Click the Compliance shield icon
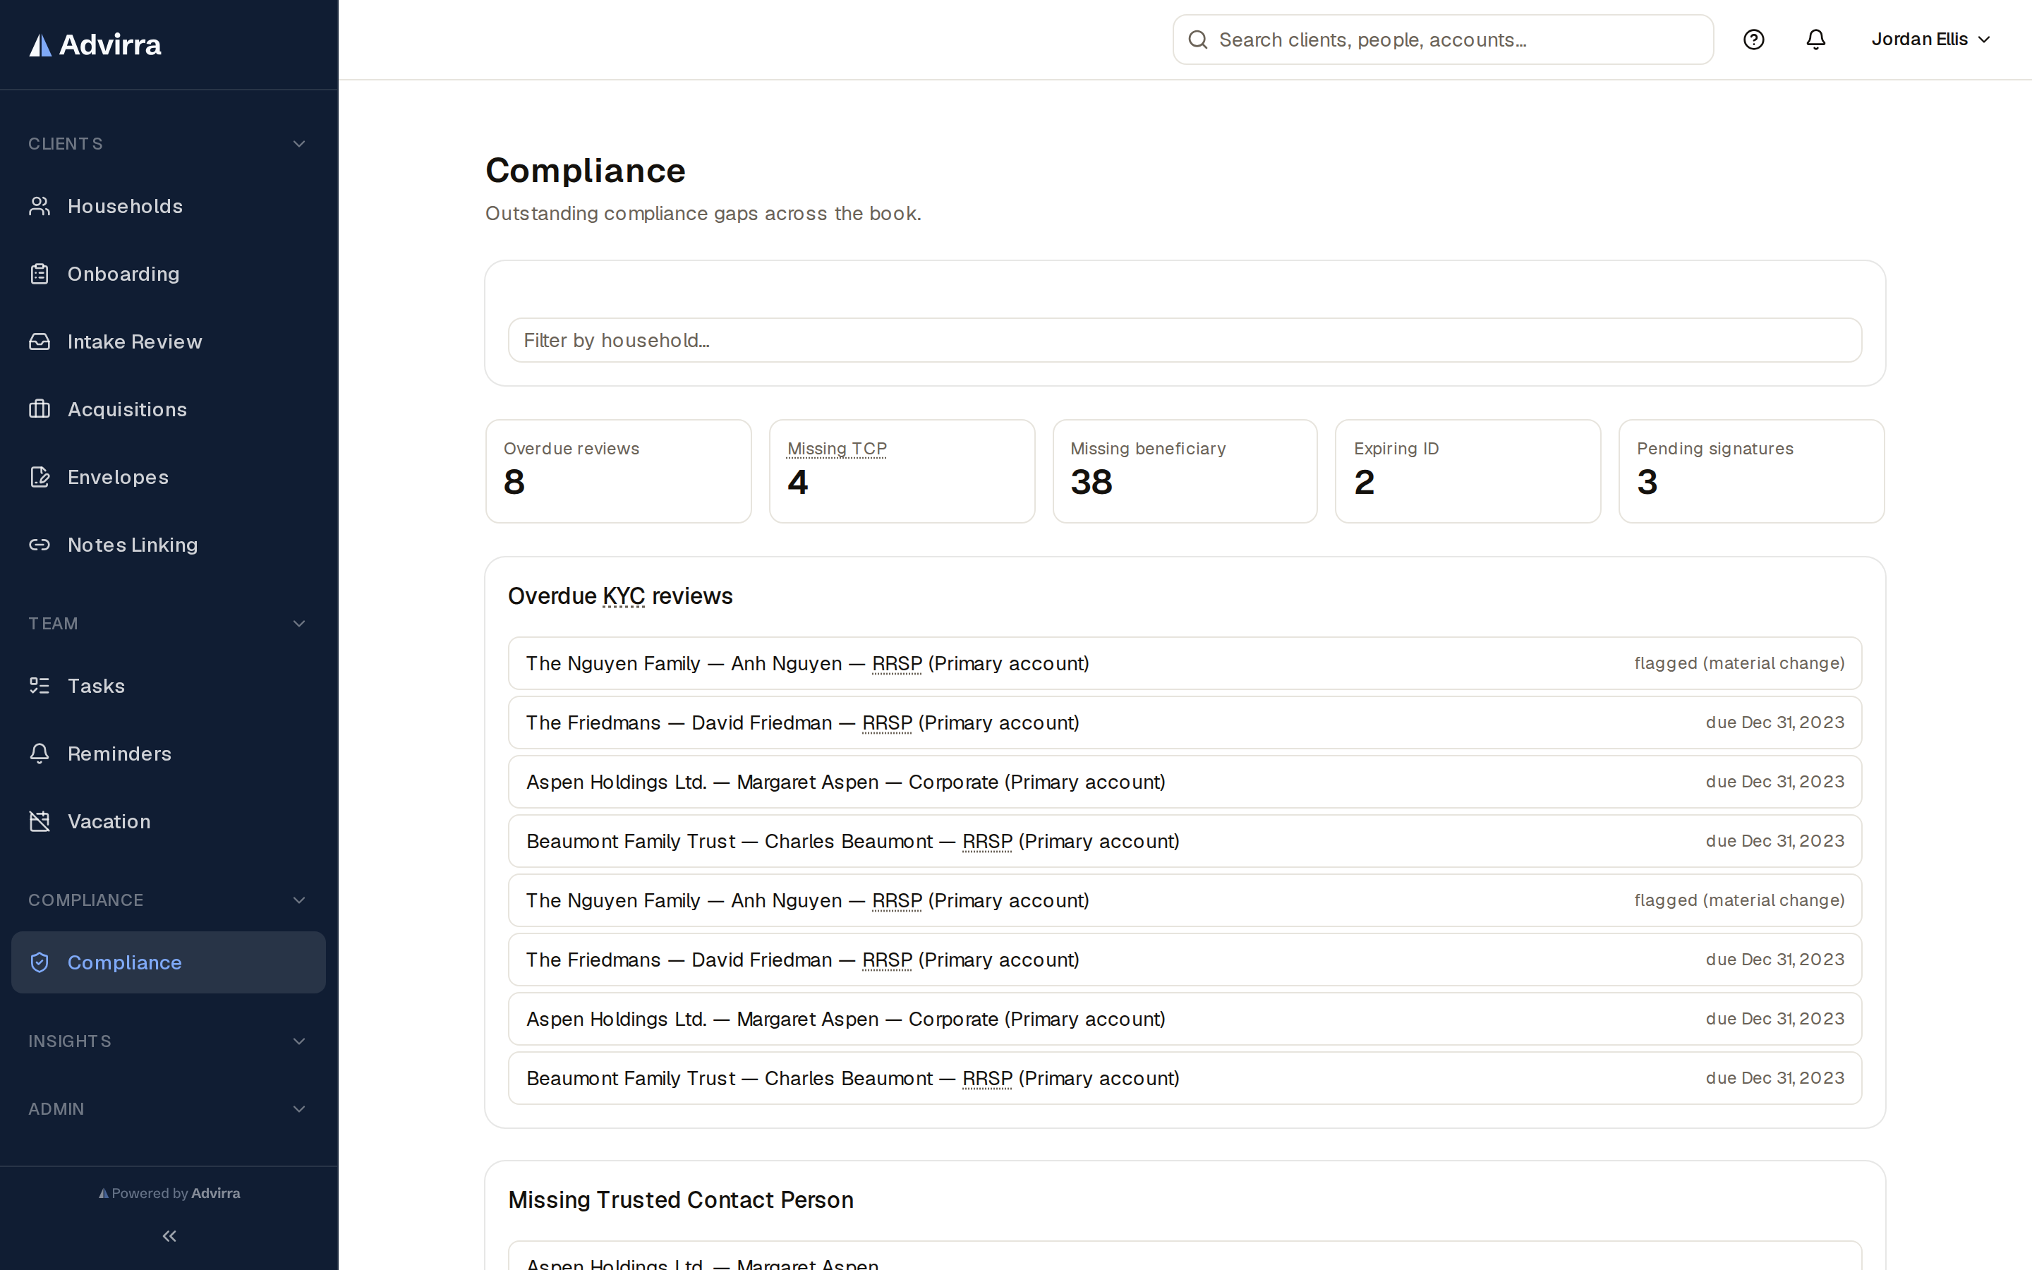 click(40, 962)
